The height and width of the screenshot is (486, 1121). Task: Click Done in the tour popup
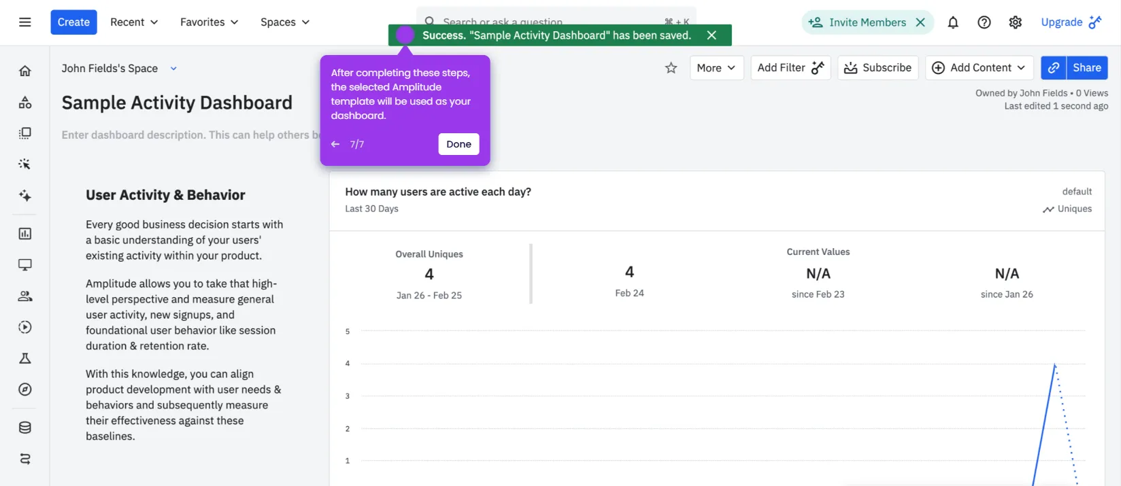coord(459,144)
